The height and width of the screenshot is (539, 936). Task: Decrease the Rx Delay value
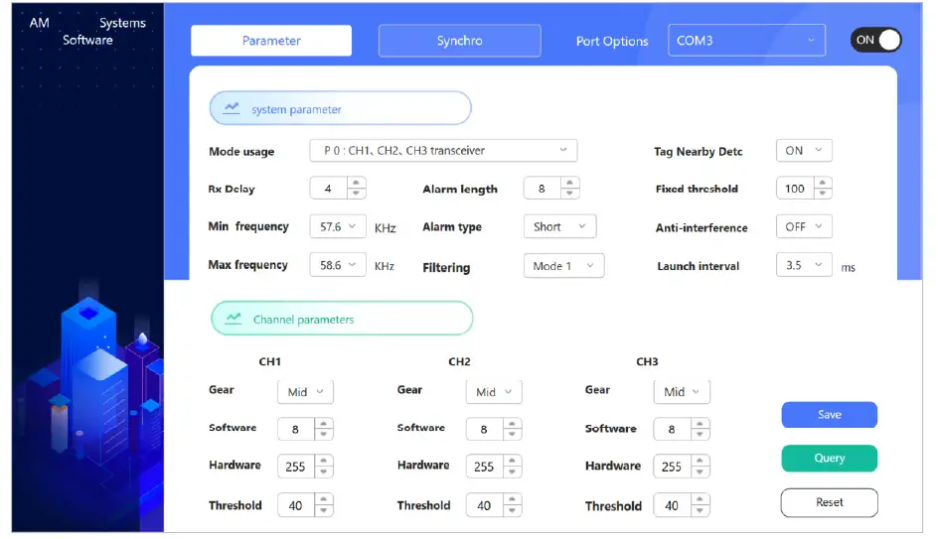tap(356, 194)
